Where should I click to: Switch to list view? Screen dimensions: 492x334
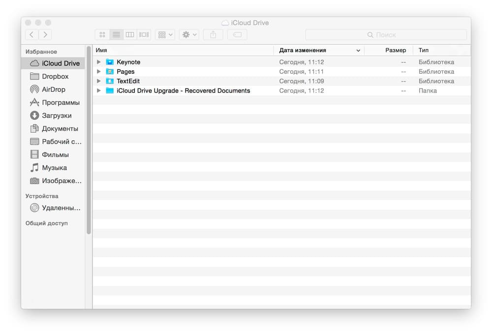point(116,34)
